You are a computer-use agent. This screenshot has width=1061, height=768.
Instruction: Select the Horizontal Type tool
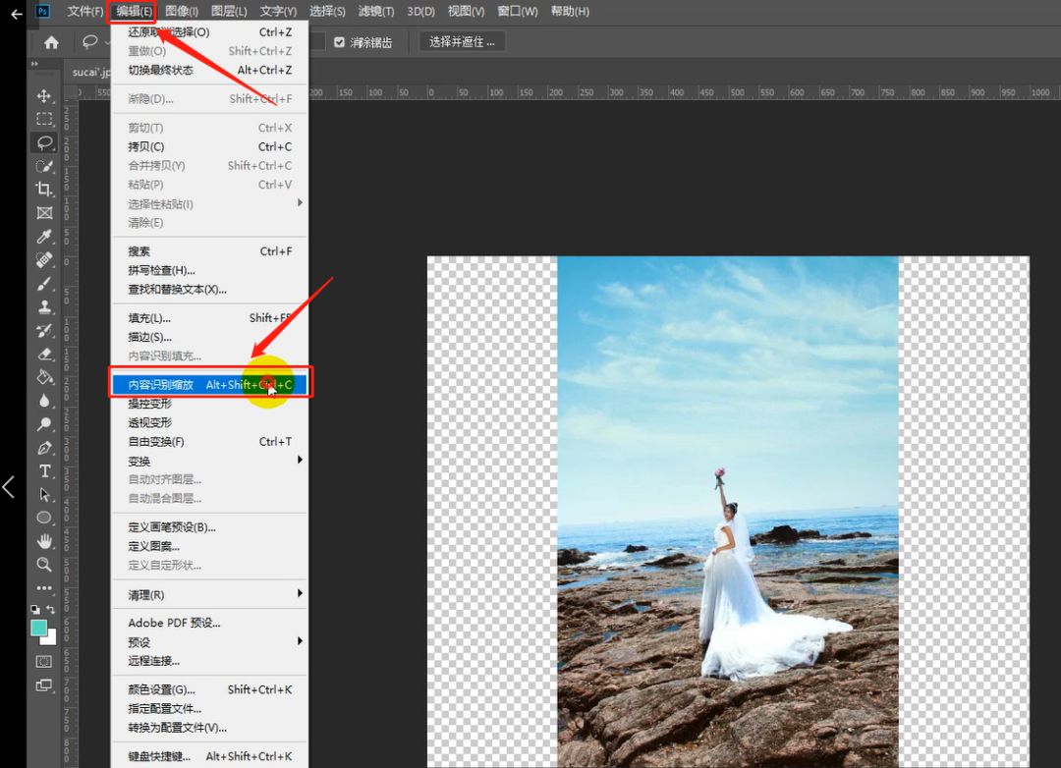pyautogui.click(x=44, y=471)
